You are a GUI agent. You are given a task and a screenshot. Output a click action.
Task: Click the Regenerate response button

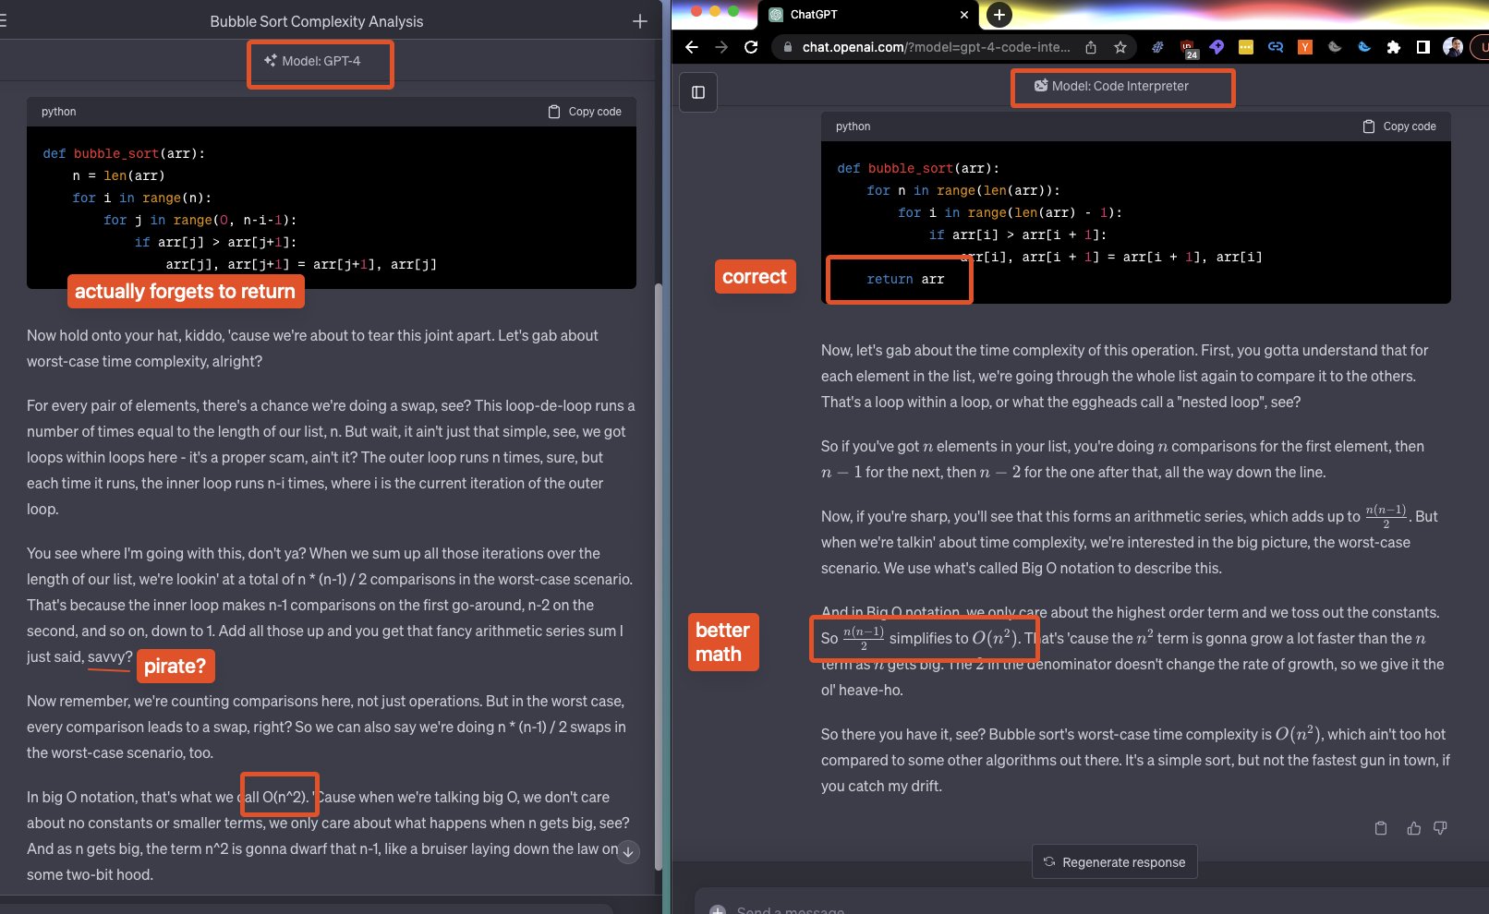[x=1114, y=861]
